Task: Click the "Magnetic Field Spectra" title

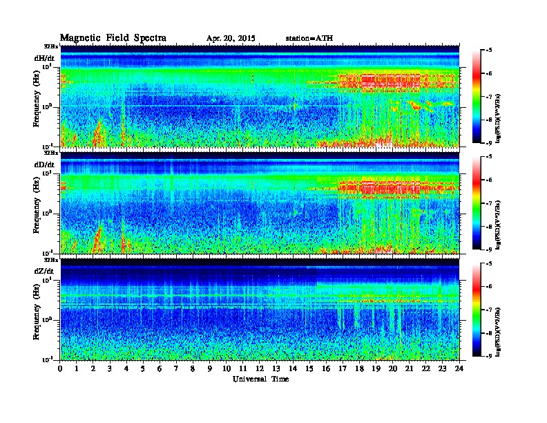Action: click(113, 38)
